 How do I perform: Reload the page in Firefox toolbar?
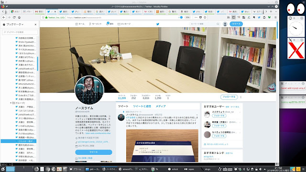click(14, 17)
